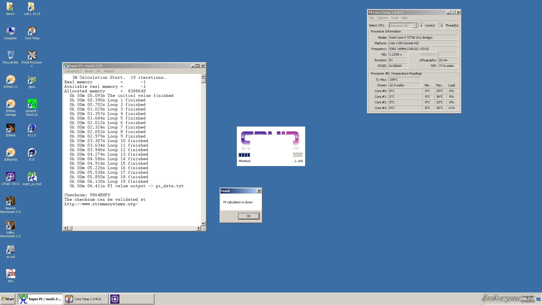Click the Model field in Core Temp

pyautogui.click(x=423, y=38)
